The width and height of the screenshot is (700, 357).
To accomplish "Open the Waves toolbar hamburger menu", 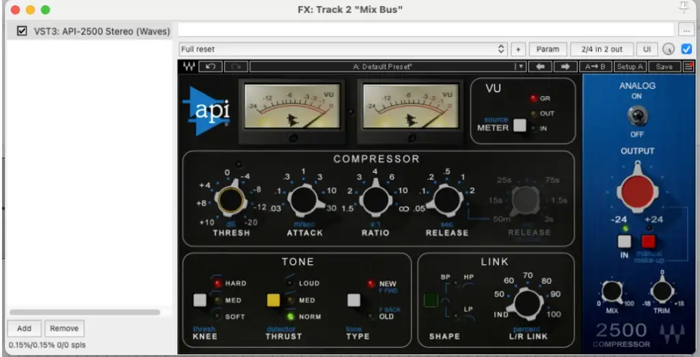I will click(x=688, y=67).
